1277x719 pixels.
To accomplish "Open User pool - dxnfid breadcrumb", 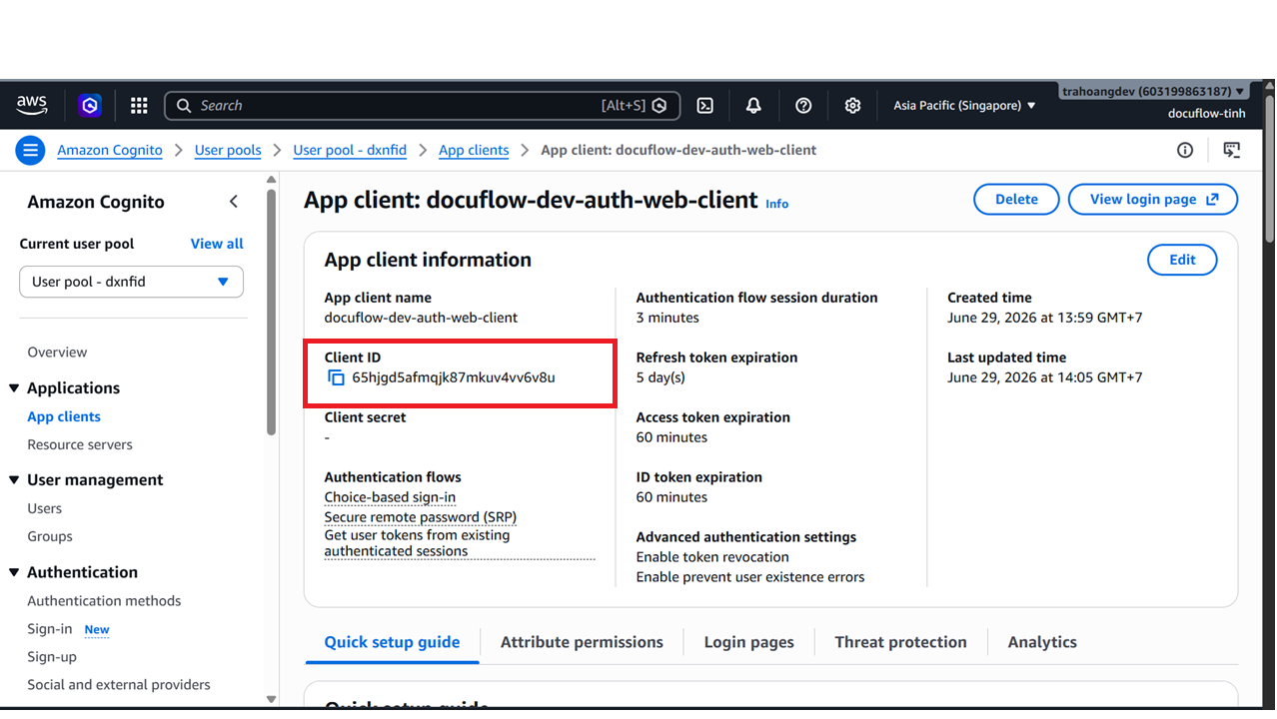I will click(x=350, y=150).
